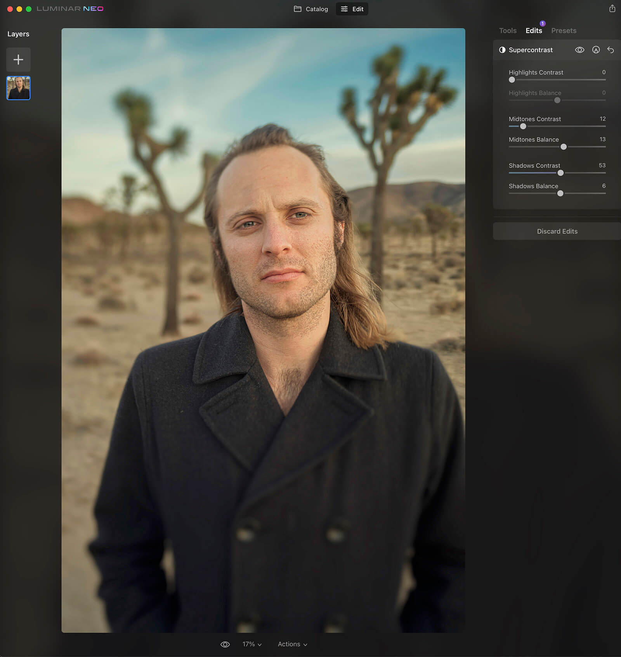Expand the Actions dropdown menu
The image size is (621, 657).
coord(292,644)
